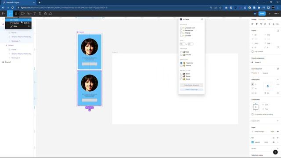Select the Comment tool
Screen dimensions: 281x158
(50, 14)
